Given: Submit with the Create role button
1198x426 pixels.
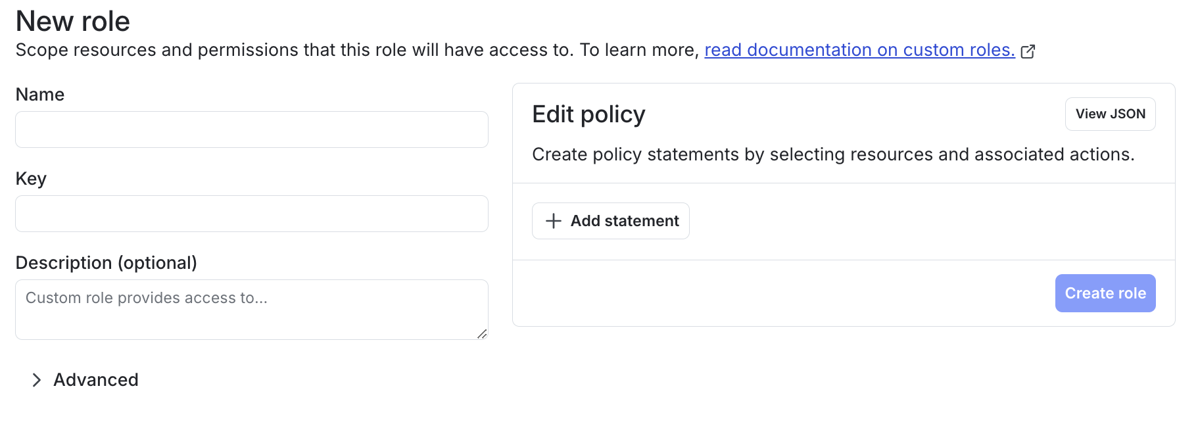Looking at the screenshot, I should click(x=1105, y=293).
